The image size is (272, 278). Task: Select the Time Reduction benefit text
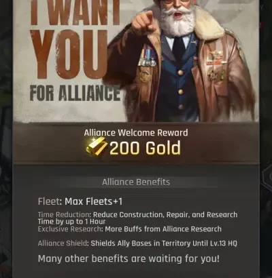pos(137,218)
